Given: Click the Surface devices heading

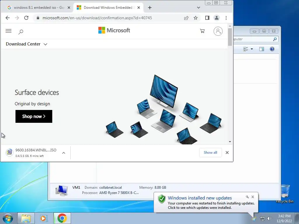Looking at the screenshot, I should click(37, 92).
